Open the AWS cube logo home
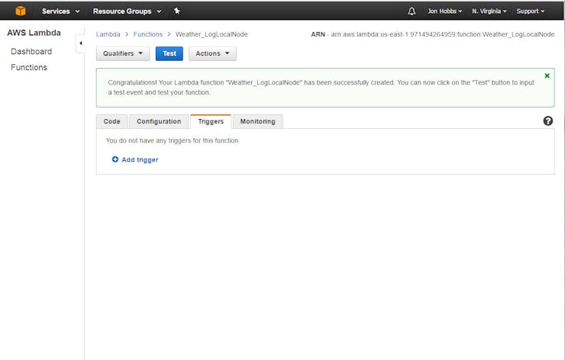The image size is (565, 360). click(21, 11)
